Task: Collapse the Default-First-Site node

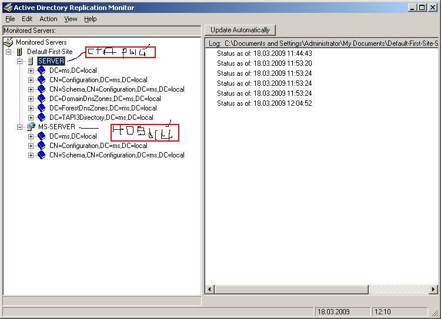Action: pyautogui.click(x=9, y=52)
